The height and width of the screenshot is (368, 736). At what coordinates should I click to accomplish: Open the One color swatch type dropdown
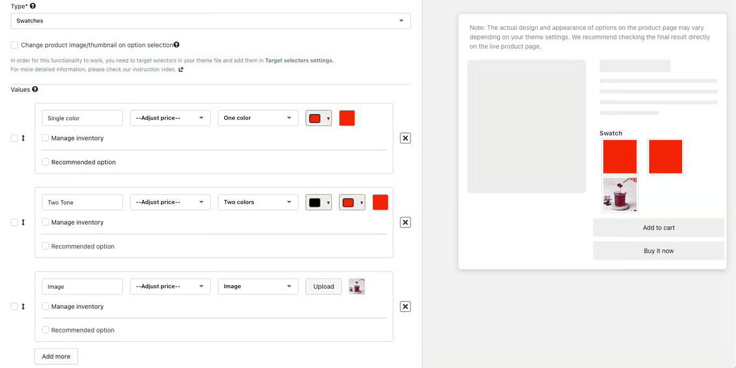(258, 118)
